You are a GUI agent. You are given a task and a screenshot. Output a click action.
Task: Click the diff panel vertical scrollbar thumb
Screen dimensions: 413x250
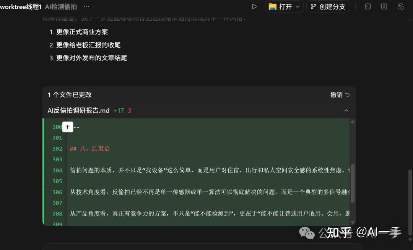353,183
